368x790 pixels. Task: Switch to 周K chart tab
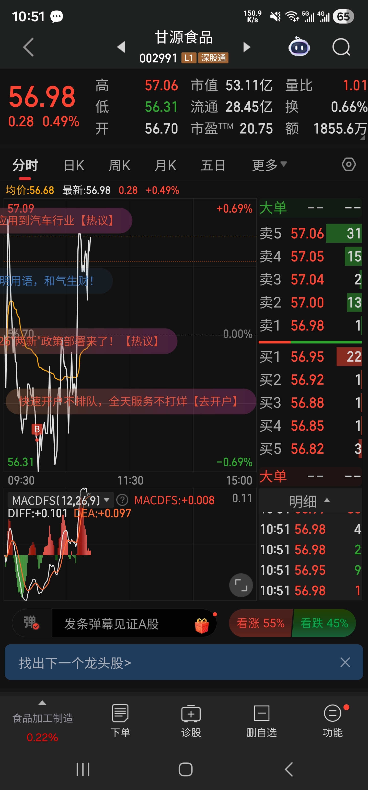pyautogui.click(x=120, y=165)
